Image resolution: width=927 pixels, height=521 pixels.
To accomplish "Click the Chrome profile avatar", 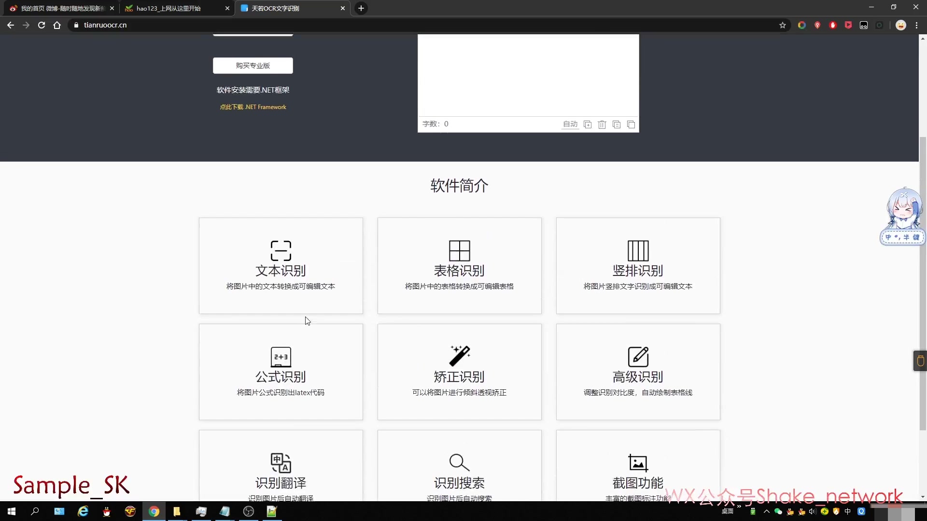I will 901,25.
